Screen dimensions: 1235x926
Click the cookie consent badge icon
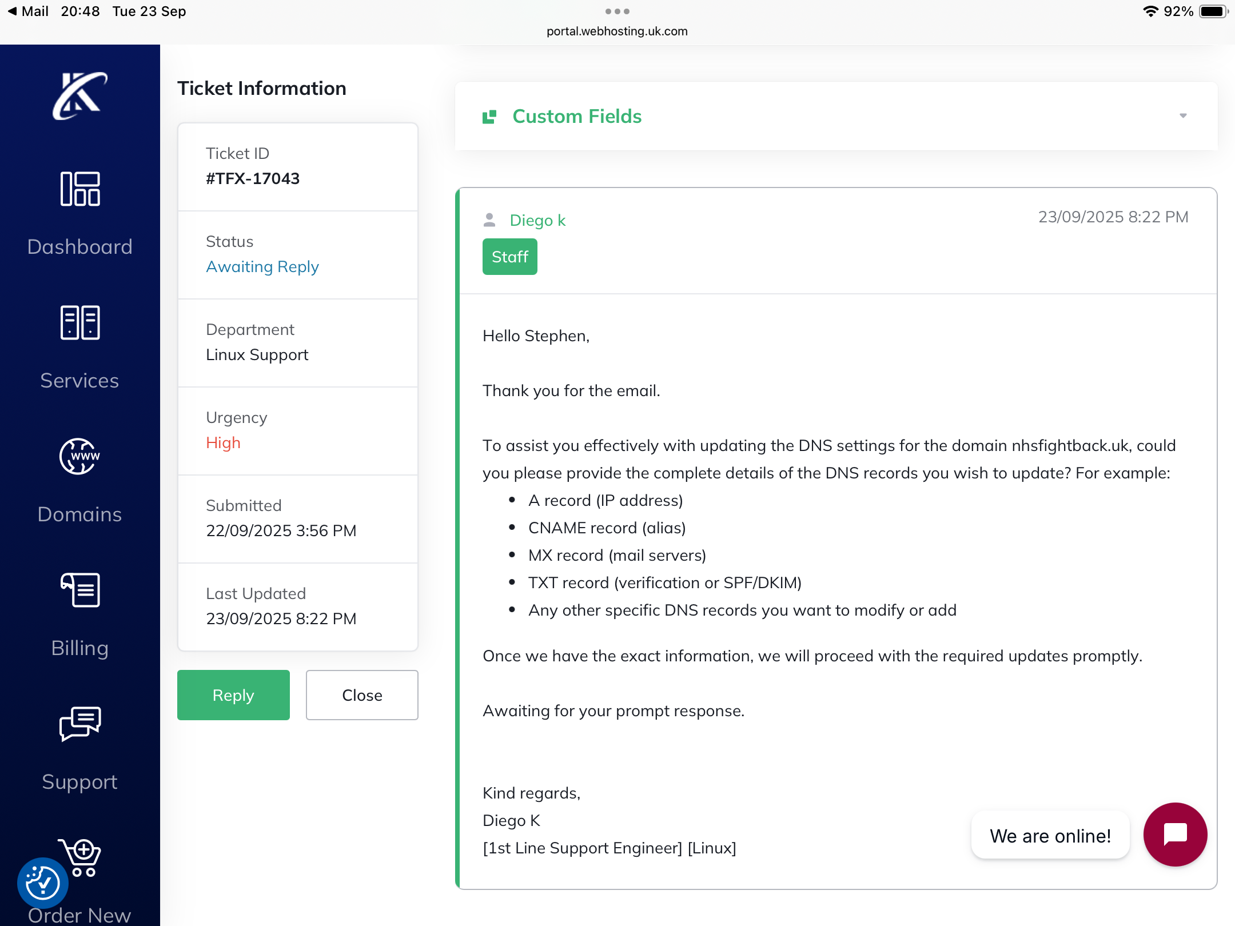coord(43,883)
